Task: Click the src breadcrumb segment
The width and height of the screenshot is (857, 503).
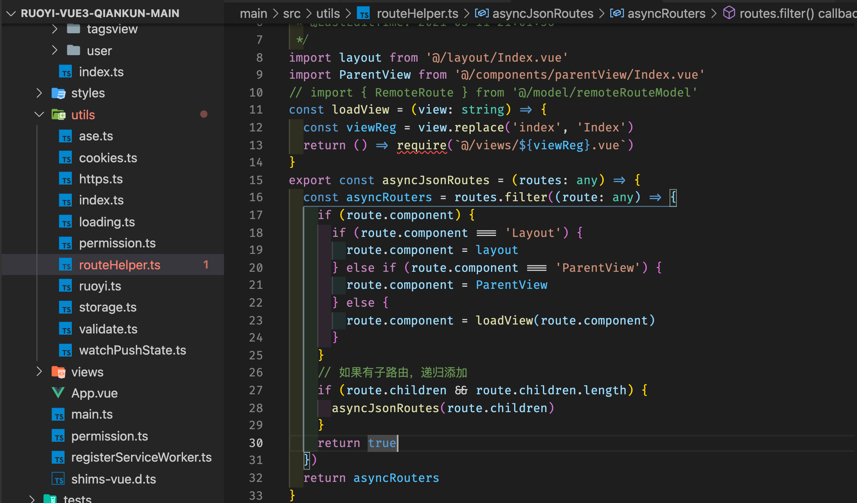Action: point(291,13)
